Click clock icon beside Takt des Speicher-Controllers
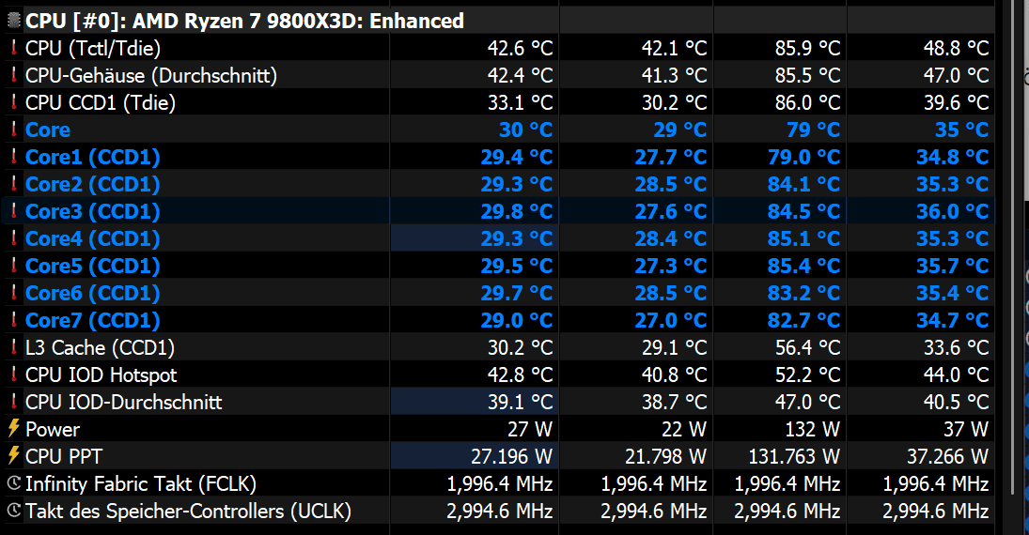This screenshot has height=535, width=1029. [x=13, y=511]
